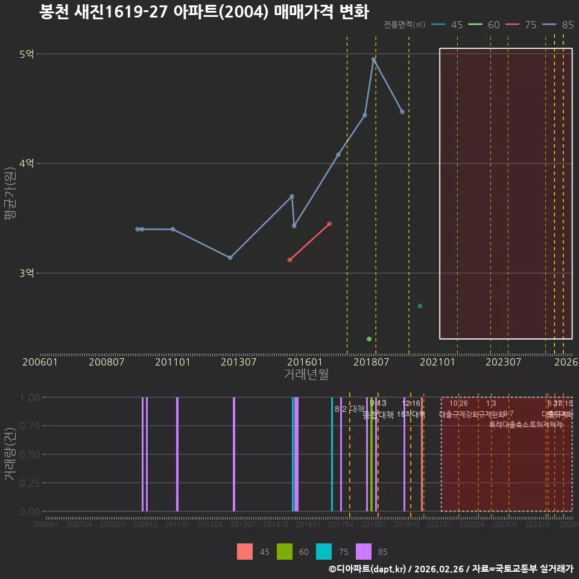Image resolution: width=579 pixels, height=579 pixels.
Task: Select the 45 series in the top legend
Action: 447,25
